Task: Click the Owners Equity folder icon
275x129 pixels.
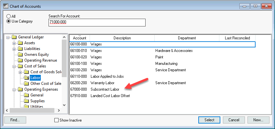Action: click(20, 55)
